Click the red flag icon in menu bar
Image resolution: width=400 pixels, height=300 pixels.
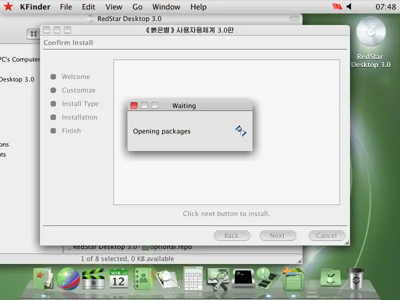(x=337, y=6)
